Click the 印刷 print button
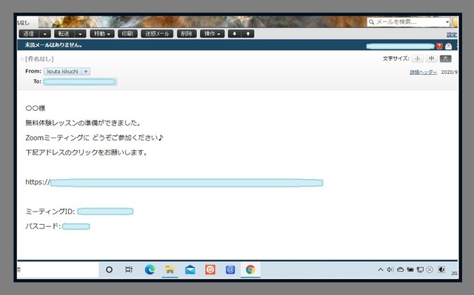This screenshot has width=474, height=295. pos(127,34)
